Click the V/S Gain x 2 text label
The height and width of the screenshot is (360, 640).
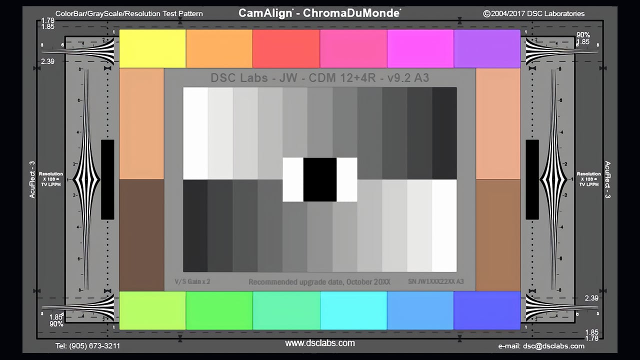click(192, 281)
